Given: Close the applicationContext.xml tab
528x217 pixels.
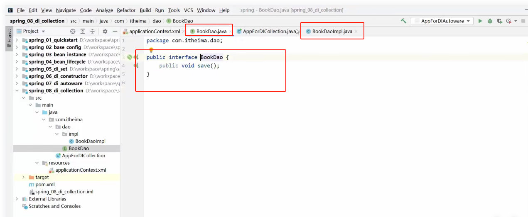Looking at the screenshot, I should pyautogui.click(x=184, y=32).
